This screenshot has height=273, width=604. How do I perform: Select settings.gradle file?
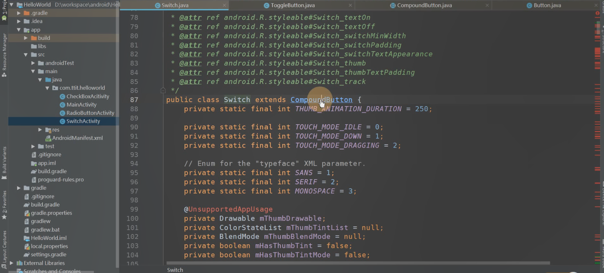(x=48, y=254)
